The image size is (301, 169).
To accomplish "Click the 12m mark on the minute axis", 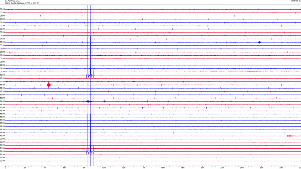I will pyautogui.click(x=124, y=168).
